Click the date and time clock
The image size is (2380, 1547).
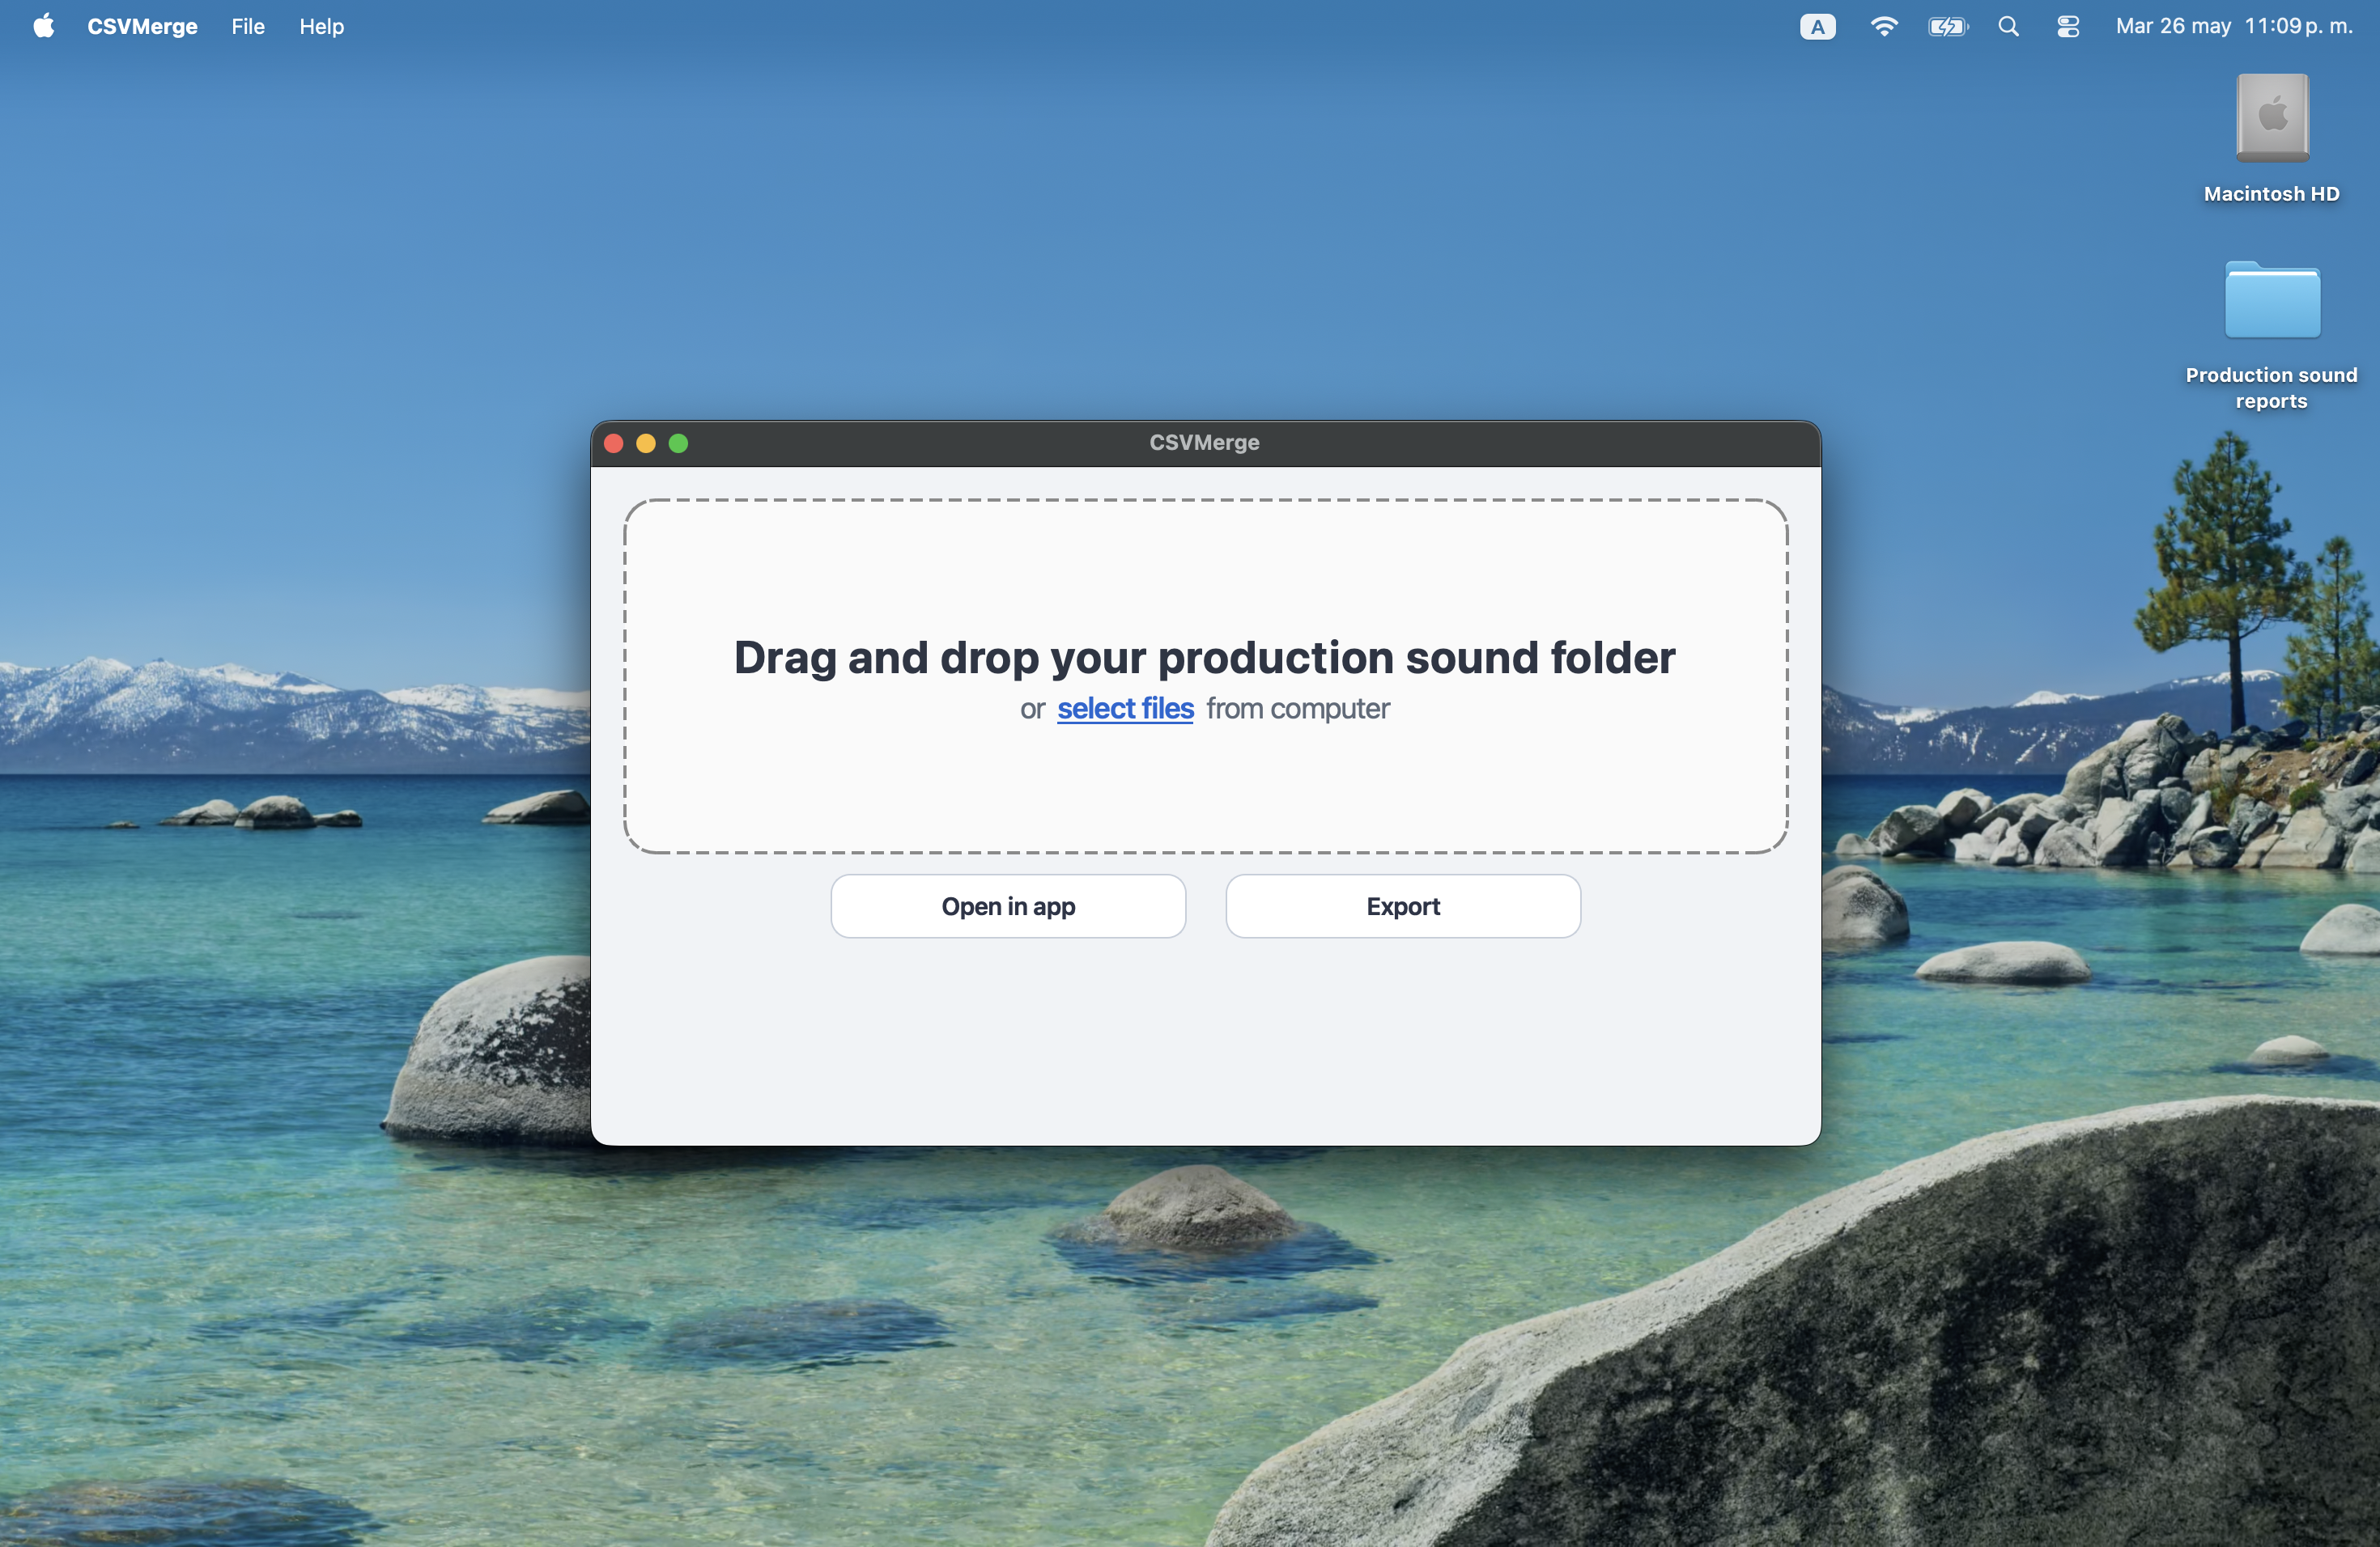click(2234, 26)
